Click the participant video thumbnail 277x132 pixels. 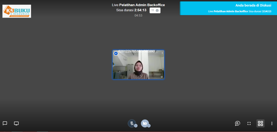(x=138, y=66)
